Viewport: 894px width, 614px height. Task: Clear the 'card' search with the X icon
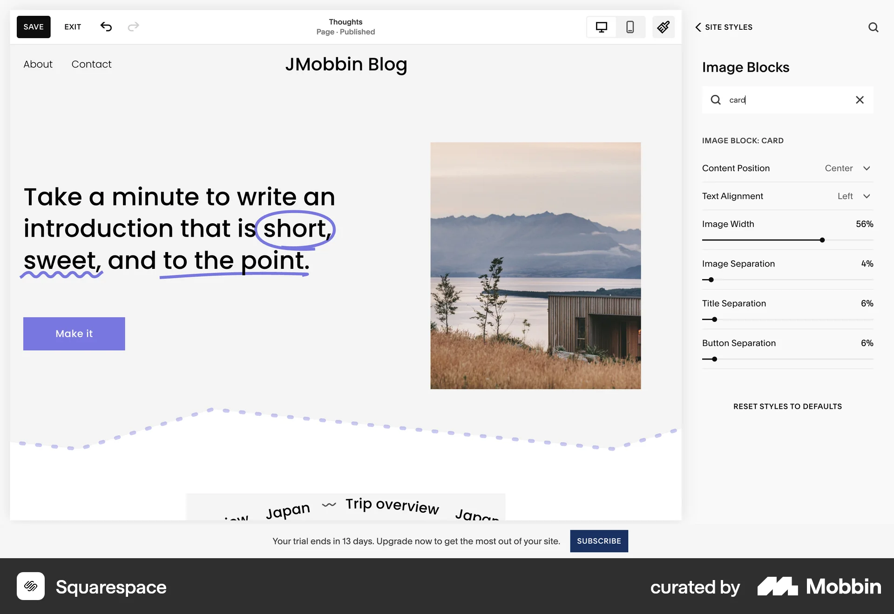[x=860, y=100]
